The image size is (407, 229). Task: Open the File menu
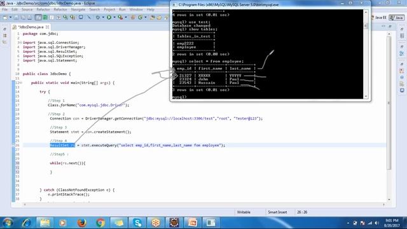coord(4,10)
